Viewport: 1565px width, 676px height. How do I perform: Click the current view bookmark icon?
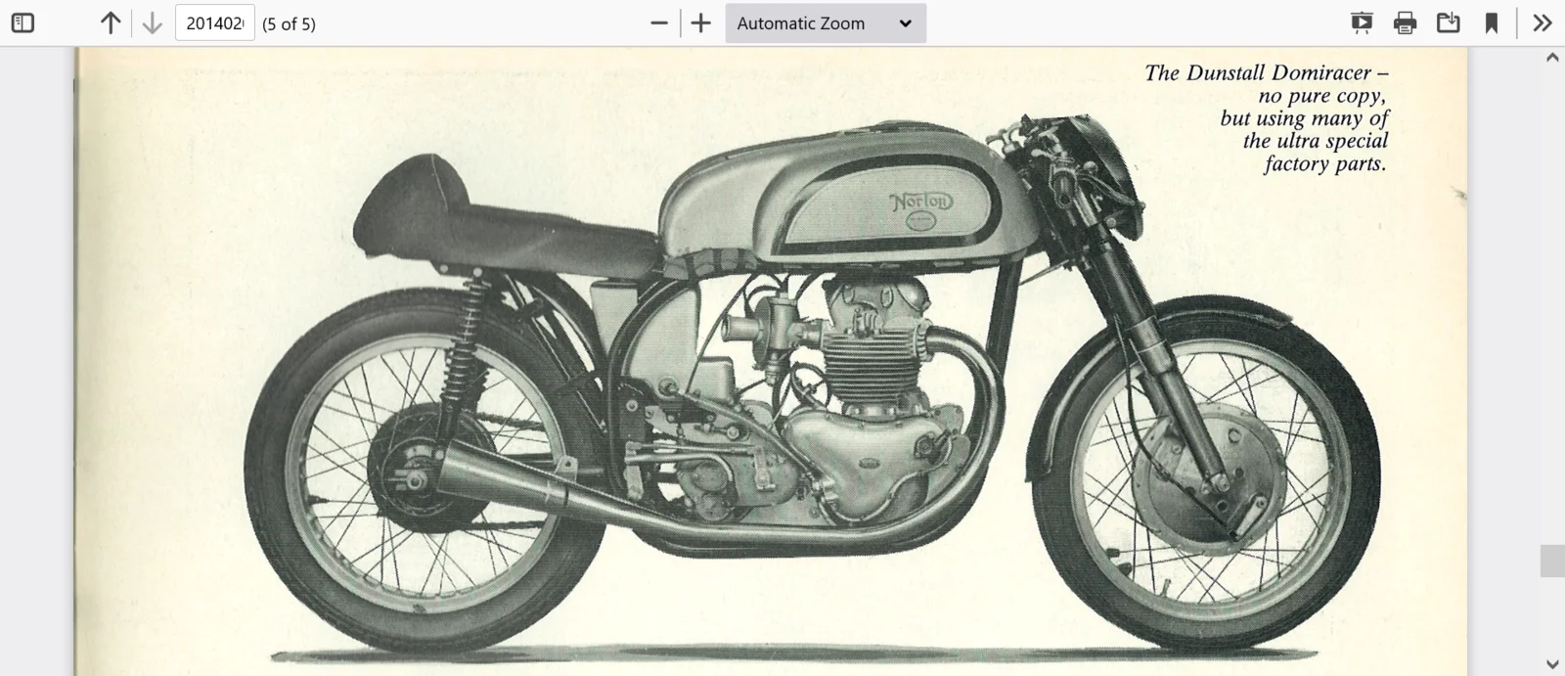pos(1491,23)
